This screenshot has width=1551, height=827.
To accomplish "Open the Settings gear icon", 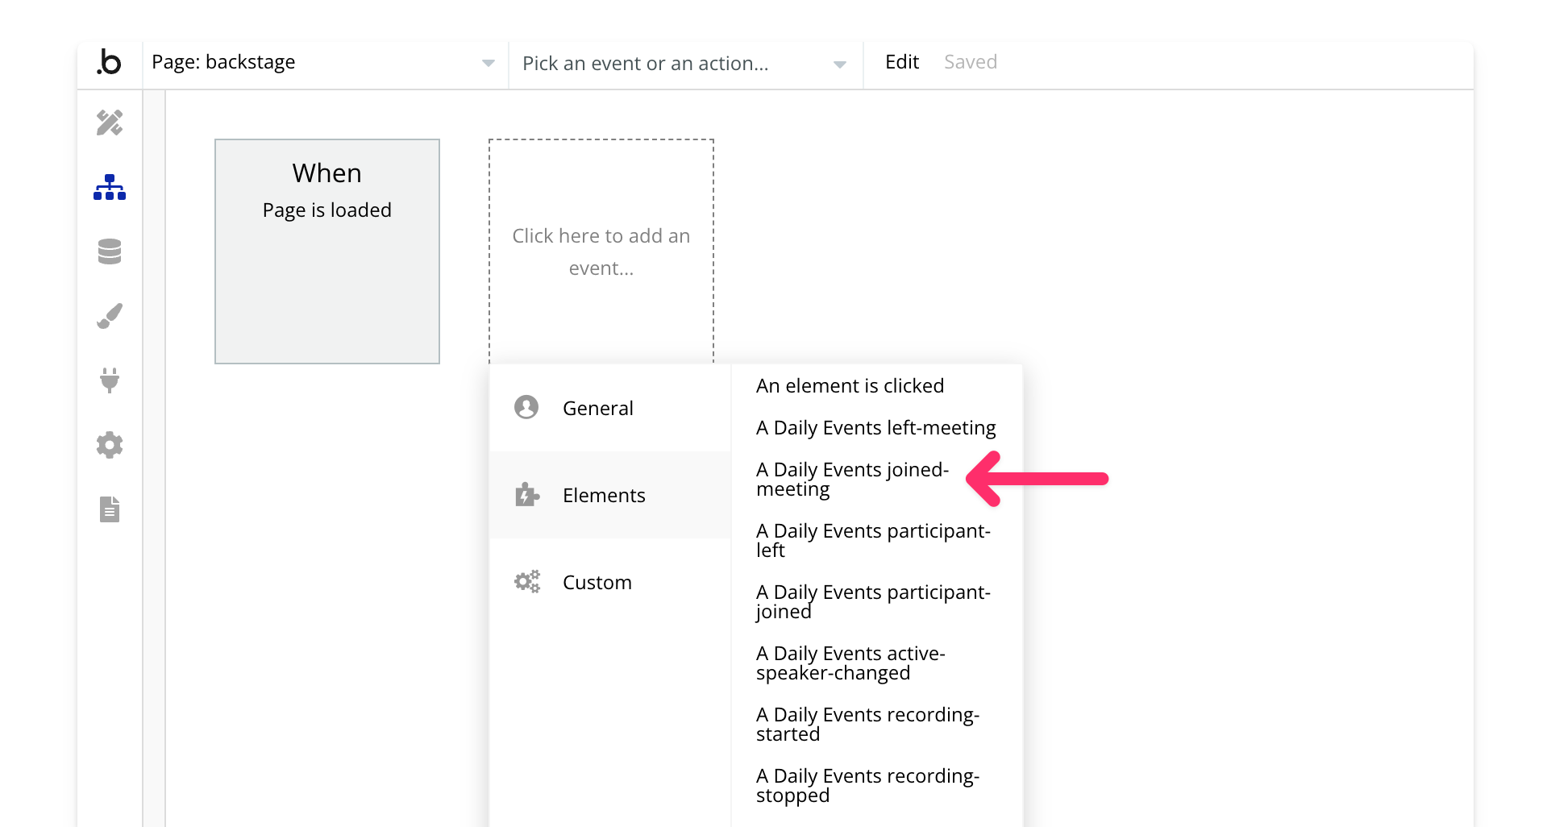I will coord(110,445).
